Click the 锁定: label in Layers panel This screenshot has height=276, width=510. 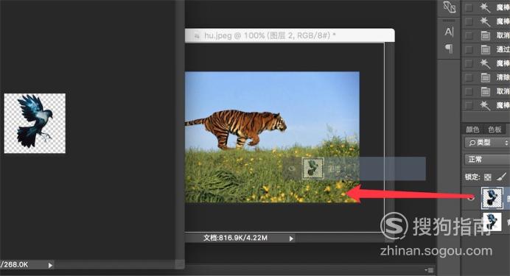click(472, 177)
